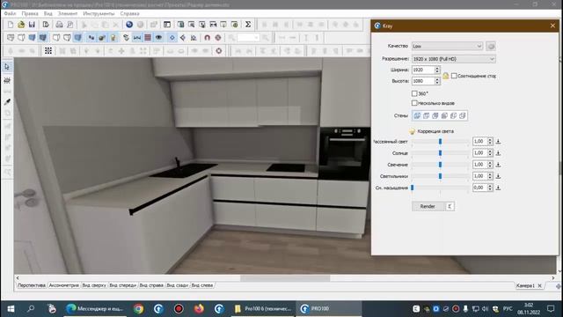
Task: Switch to the Вид спереди tab
Action: (x=123, y=285)
